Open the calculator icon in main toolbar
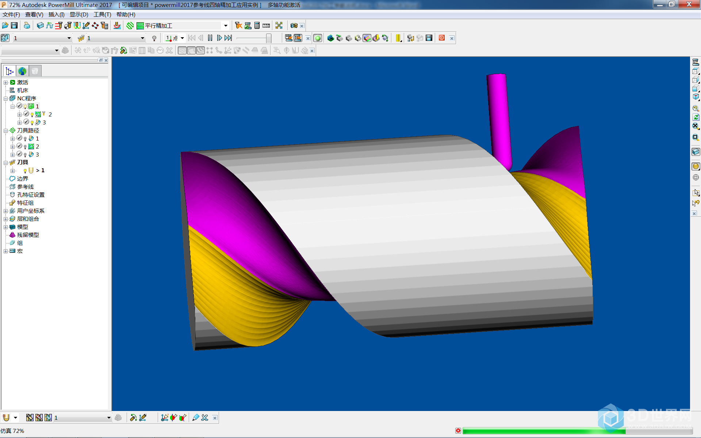The width and height of the screenshot is (701, 438). [257, 26]
